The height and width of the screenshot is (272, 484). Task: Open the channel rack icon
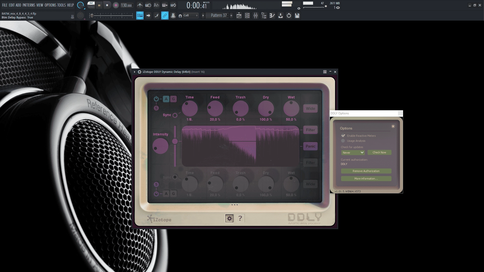pos(247,16)
